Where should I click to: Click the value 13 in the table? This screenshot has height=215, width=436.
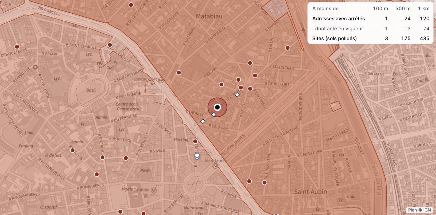(x=407, y=29)
